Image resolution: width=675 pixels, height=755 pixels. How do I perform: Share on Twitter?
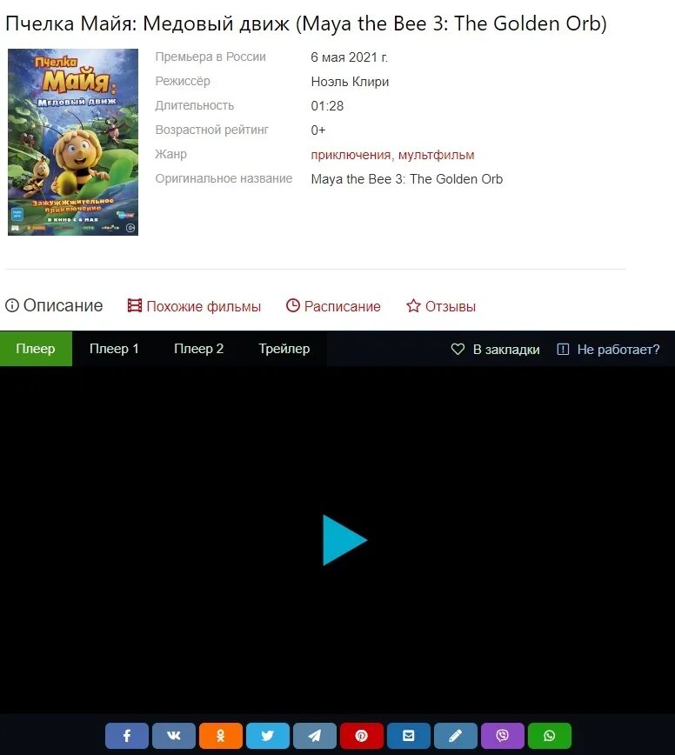point(268,735)
